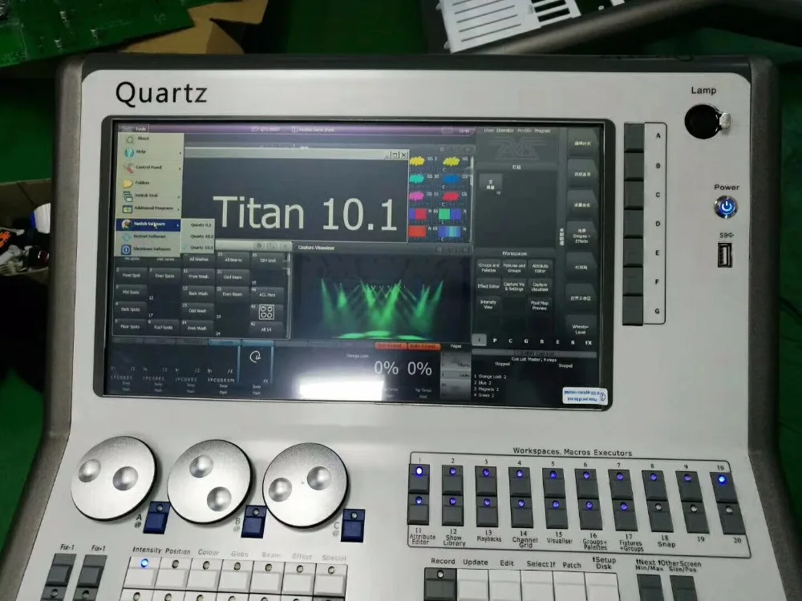Open the Groups and Palettes workspace
802x601 pixels.
488,268
